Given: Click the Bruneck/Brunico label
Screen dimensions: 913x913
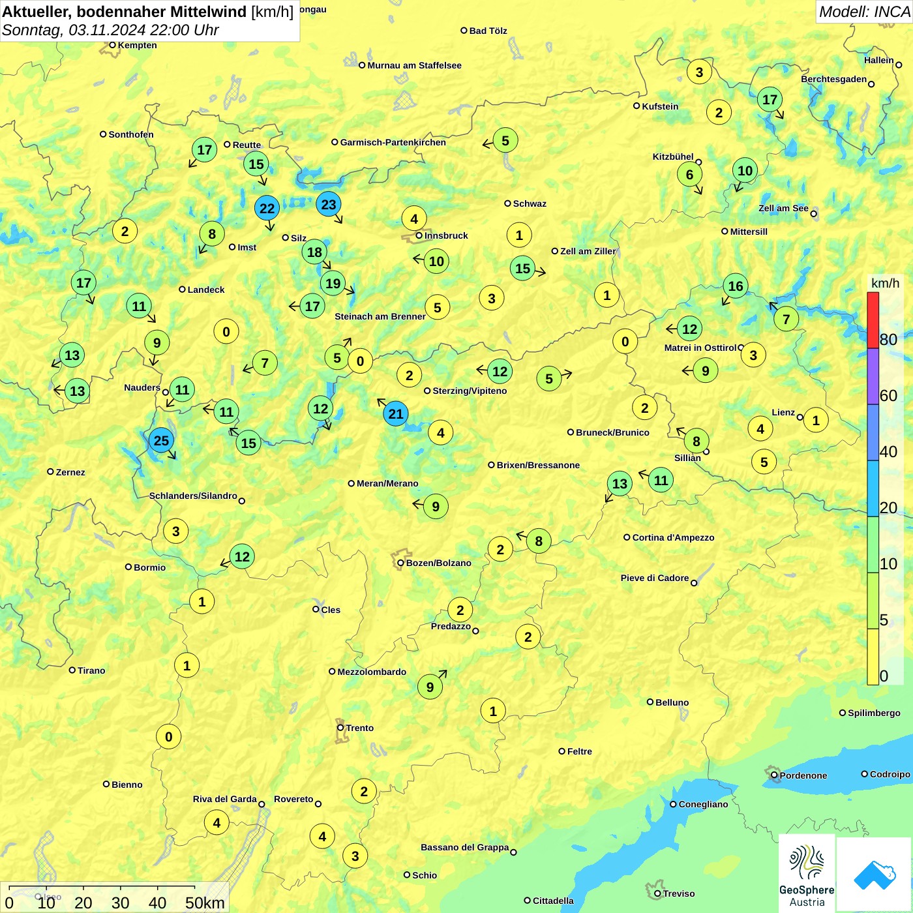Looking at the screenshot, I should 612,432.
